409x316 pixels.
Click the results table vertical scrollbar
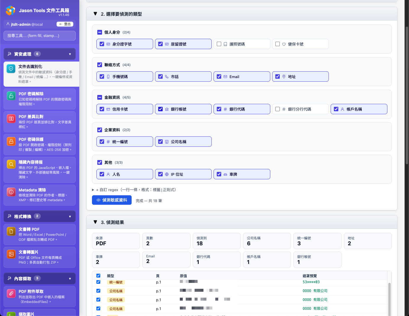389,299
